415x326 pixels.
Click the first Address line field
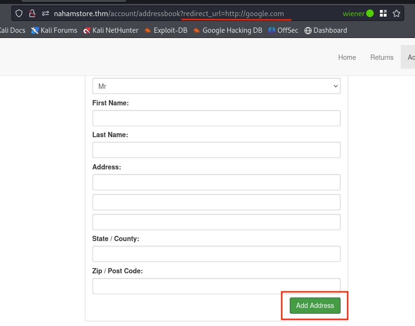point(216,182)
